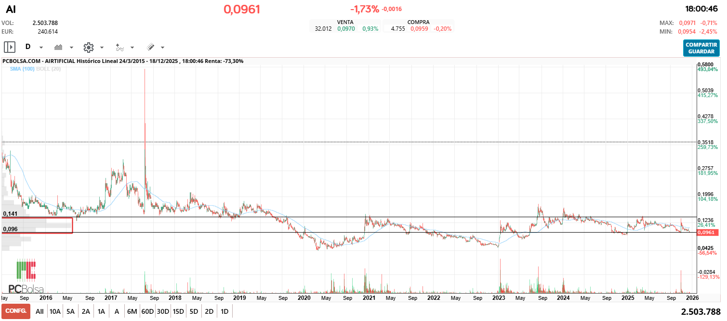Click the PCBolsa logo watermark

click(26, 277)
